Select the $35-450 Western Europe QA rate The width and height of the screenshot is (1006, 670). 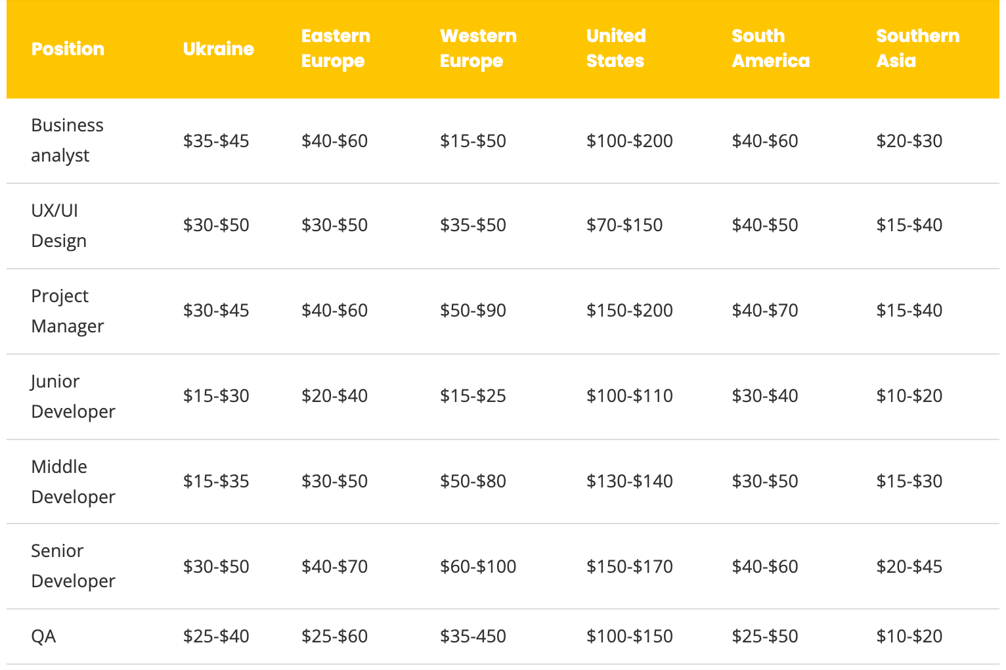pos(473,636)
